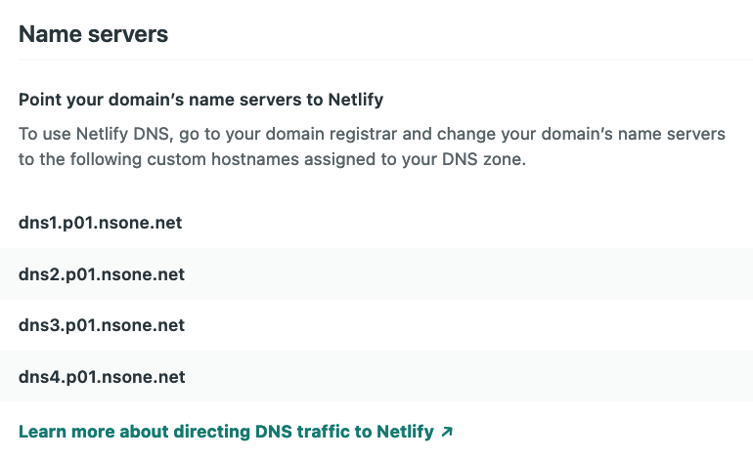Click the bold "Point your domain's name servers" subheading
Viewport: 753px width, 459px height.
[x=200, y=100]
